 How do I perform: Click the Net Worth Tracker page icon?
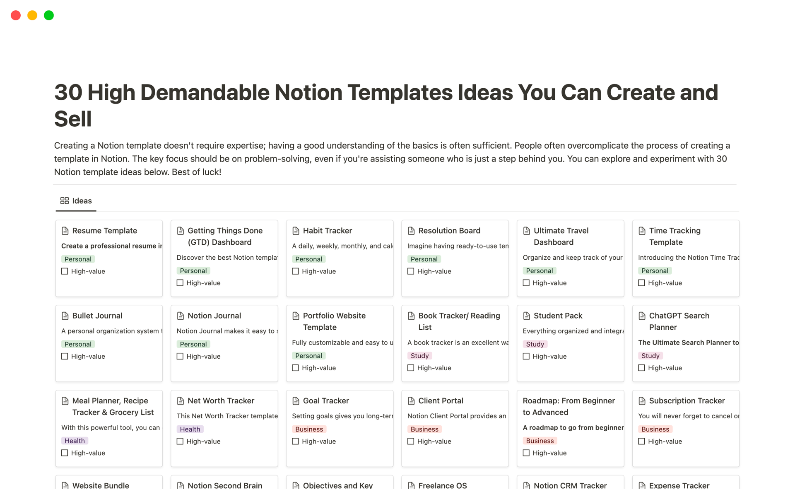[x=181, y=401]
